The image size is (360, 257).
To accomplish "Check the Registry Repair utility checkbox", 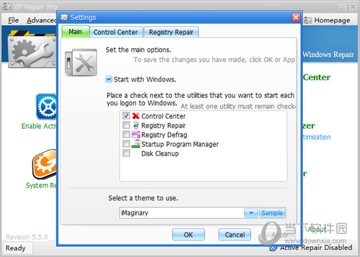I will point(126,125).
